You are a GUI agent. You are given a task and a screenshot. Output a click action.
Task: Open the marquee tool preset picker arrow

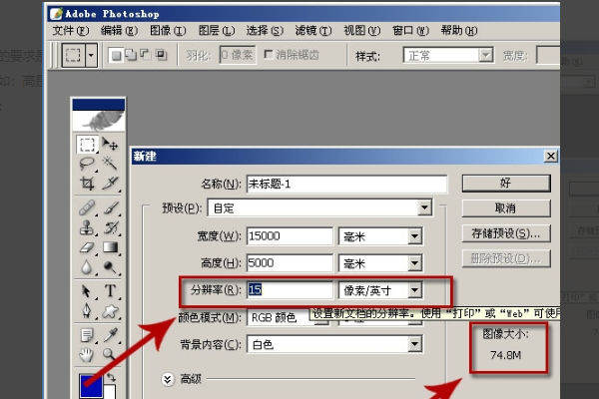click(91, 55)
